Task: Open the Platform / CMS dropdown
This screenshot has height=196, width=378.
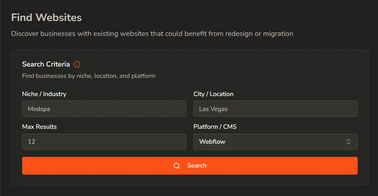Action: [275, 141]
